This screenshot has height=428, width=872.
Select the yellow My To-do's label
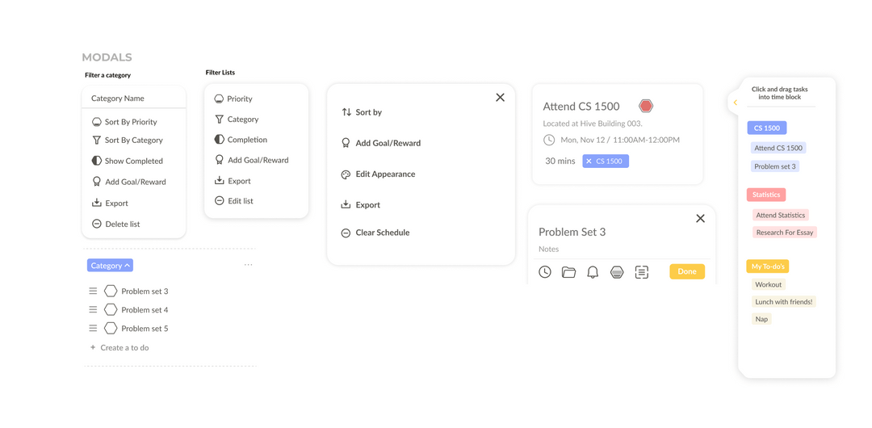click(x=768, y=266)
